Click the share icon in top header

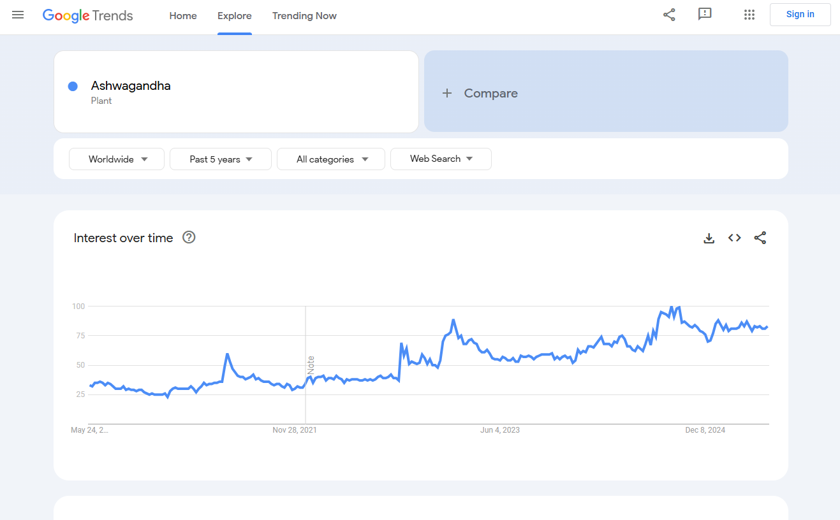point(669,15)
